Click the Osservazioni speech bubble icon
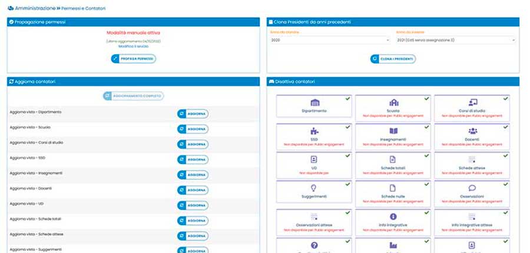 click(x=472, y=188)
